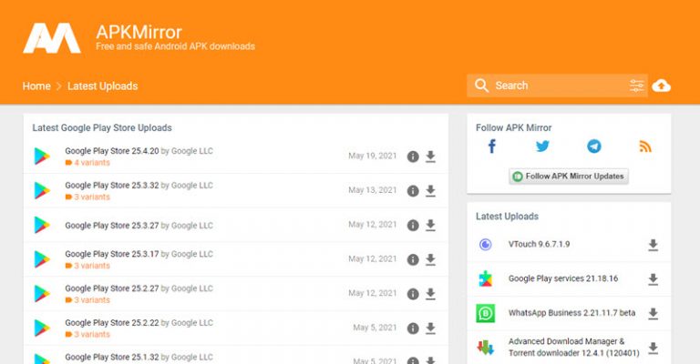Open the upload APK cloud icon

(661, 86)
